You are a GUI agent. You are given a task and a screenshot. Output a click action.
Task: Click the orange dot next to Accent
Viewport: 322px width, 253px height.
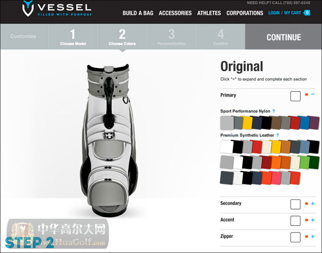(x=306, y=220)
